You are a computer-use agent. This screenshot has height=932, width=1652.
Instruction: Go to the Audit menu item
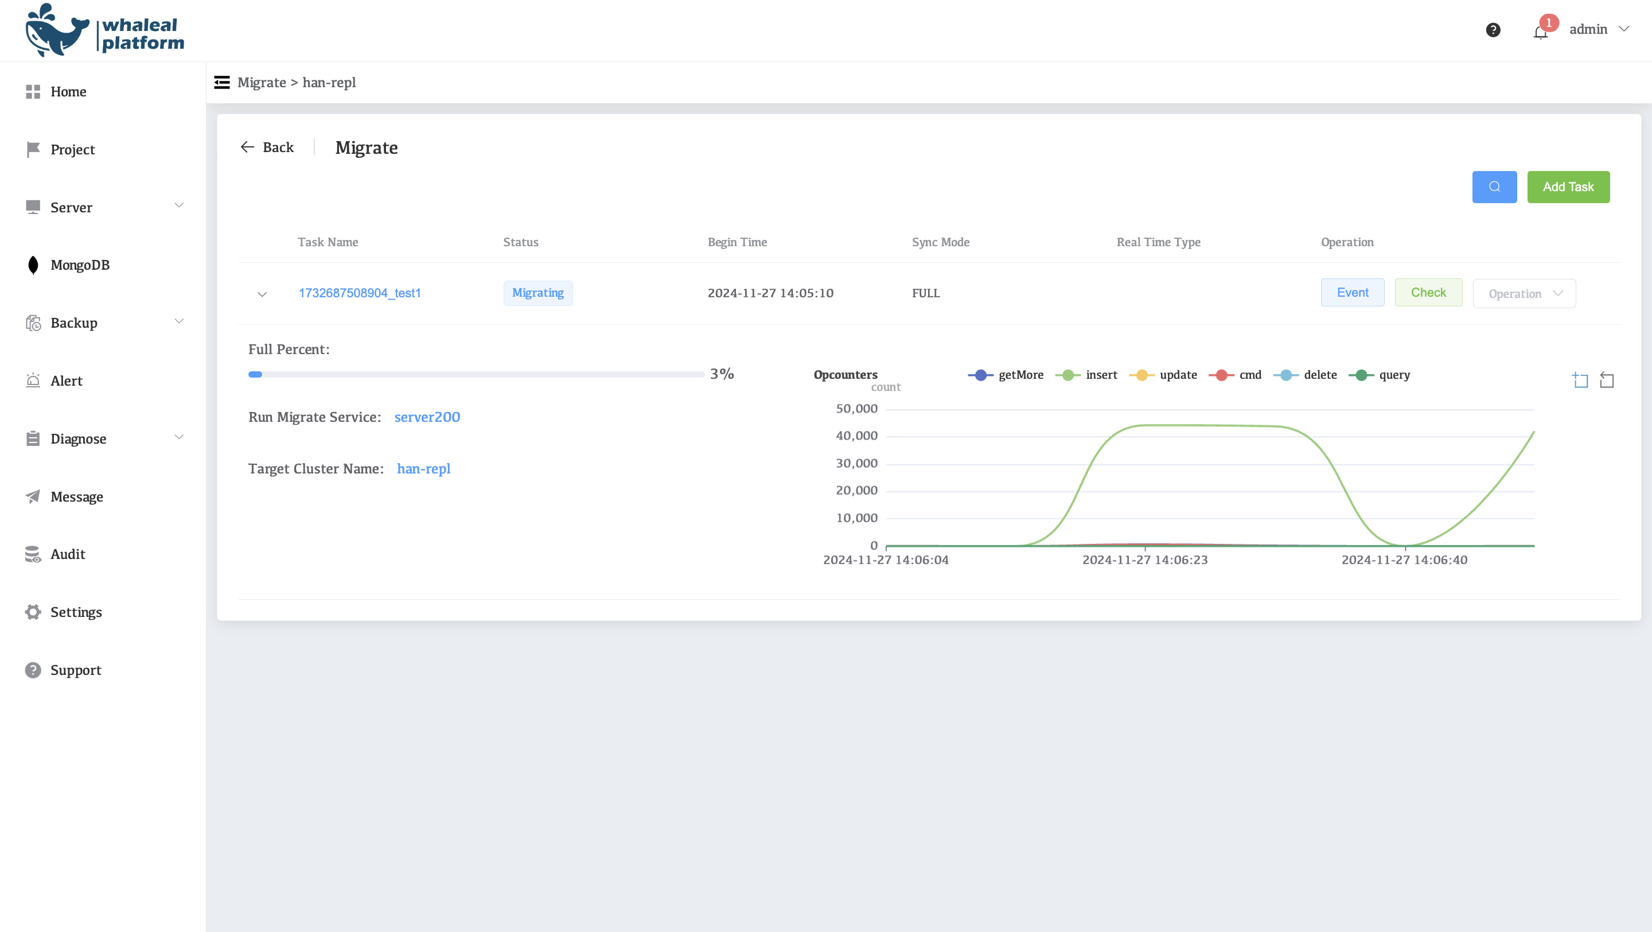click(67, 554)
